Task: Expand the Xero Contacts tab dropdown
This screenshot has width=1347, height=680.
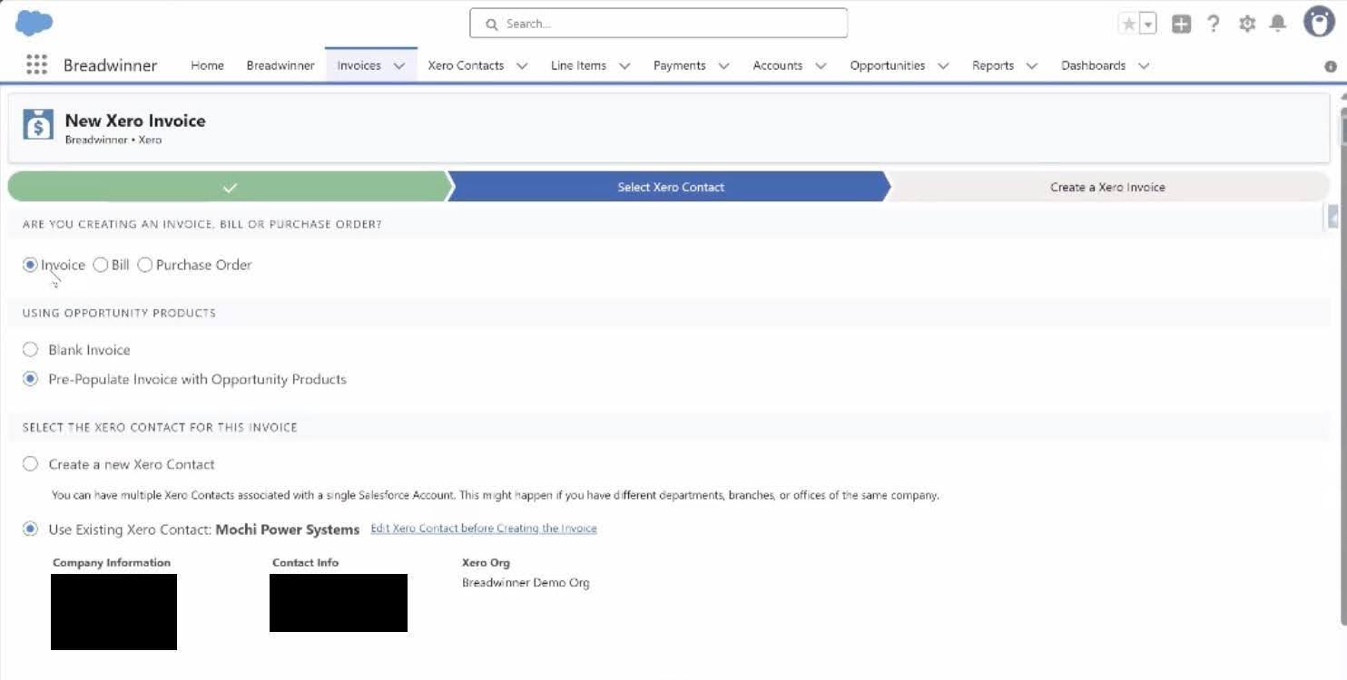Action: point(522,66)
